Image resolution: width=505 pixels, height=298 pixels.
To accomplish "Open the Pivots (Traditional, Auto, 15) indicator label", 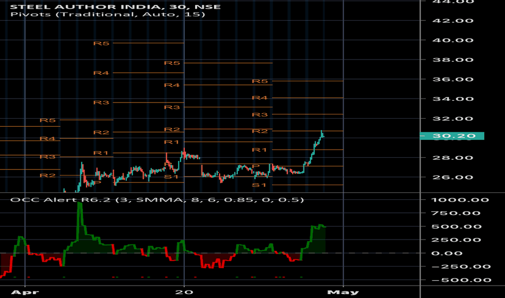I will tap(108, 15).
